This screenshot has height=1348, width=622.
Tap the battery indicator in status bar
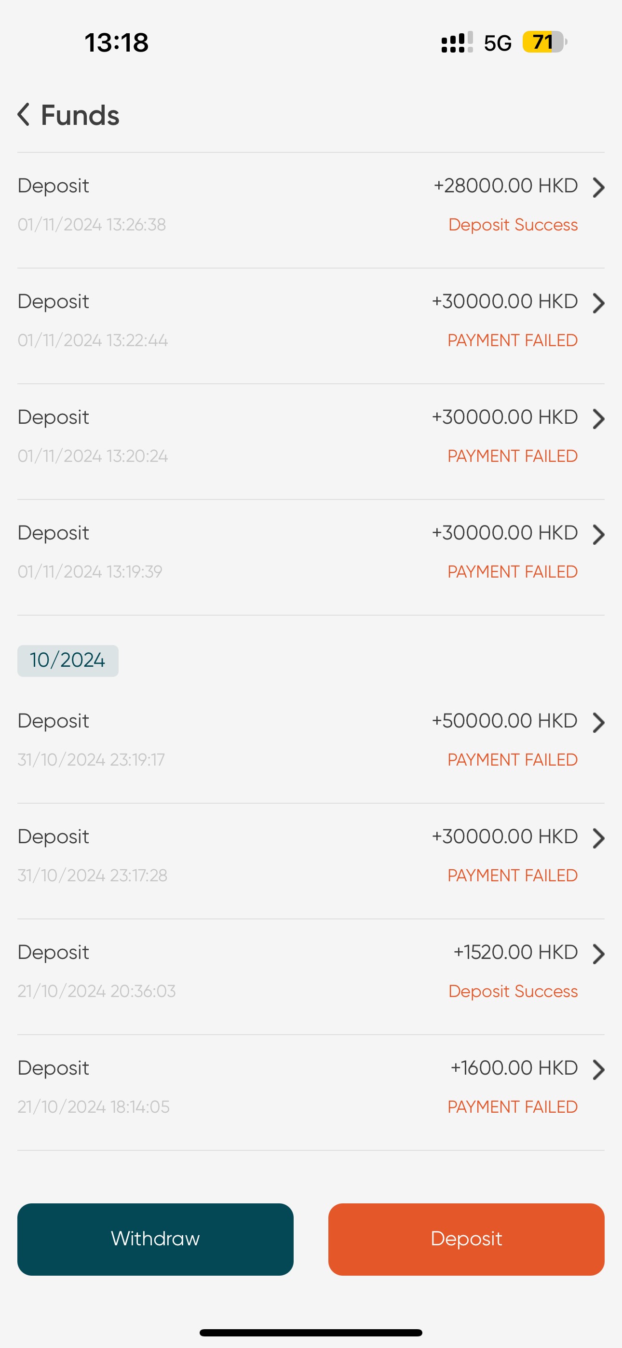tap(544, 42)
